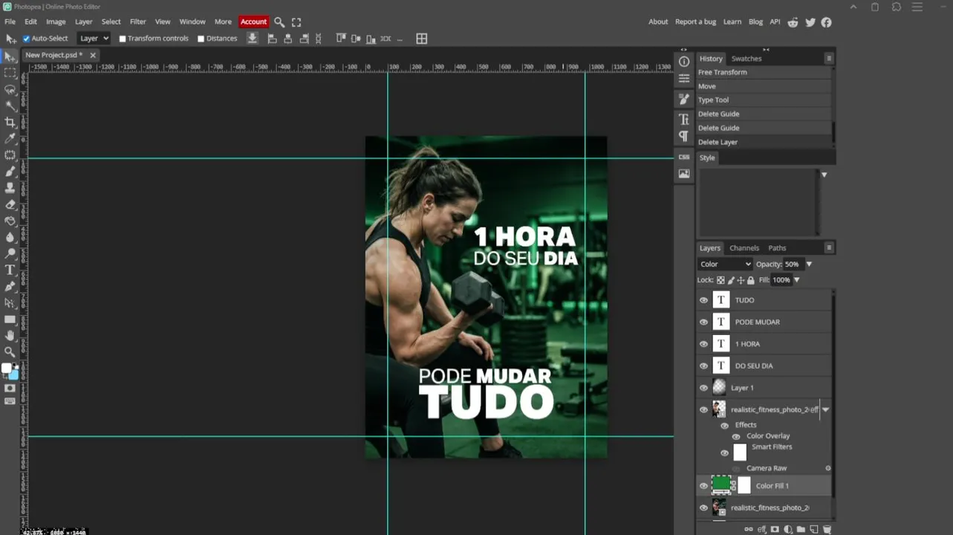
Task: Open the Auto-Select Layer dropdown
Action: (x=94, y=39)
